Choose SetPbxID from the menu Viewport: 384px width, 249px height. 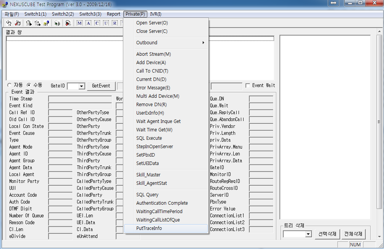pos(166,155)
